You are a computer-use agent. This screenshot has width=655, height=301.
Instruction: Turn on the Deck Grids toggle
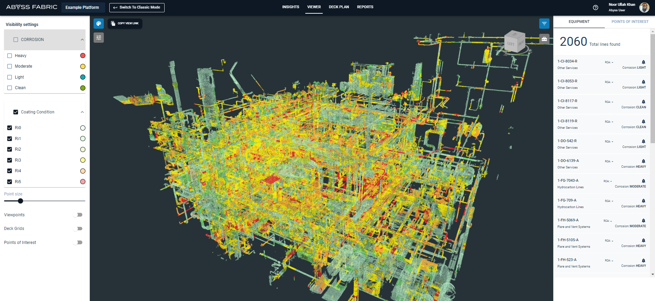coord(78,229)
